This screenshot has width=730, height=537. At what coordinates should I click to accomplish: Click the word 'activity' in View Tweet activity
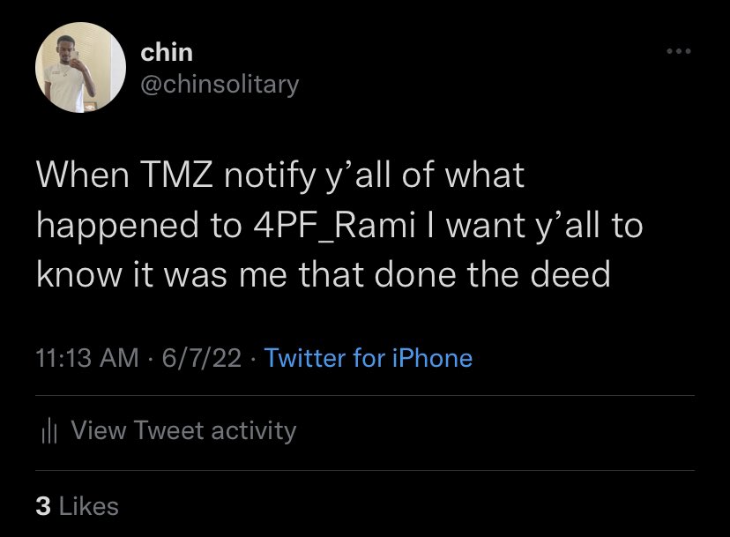pos(254,431)
